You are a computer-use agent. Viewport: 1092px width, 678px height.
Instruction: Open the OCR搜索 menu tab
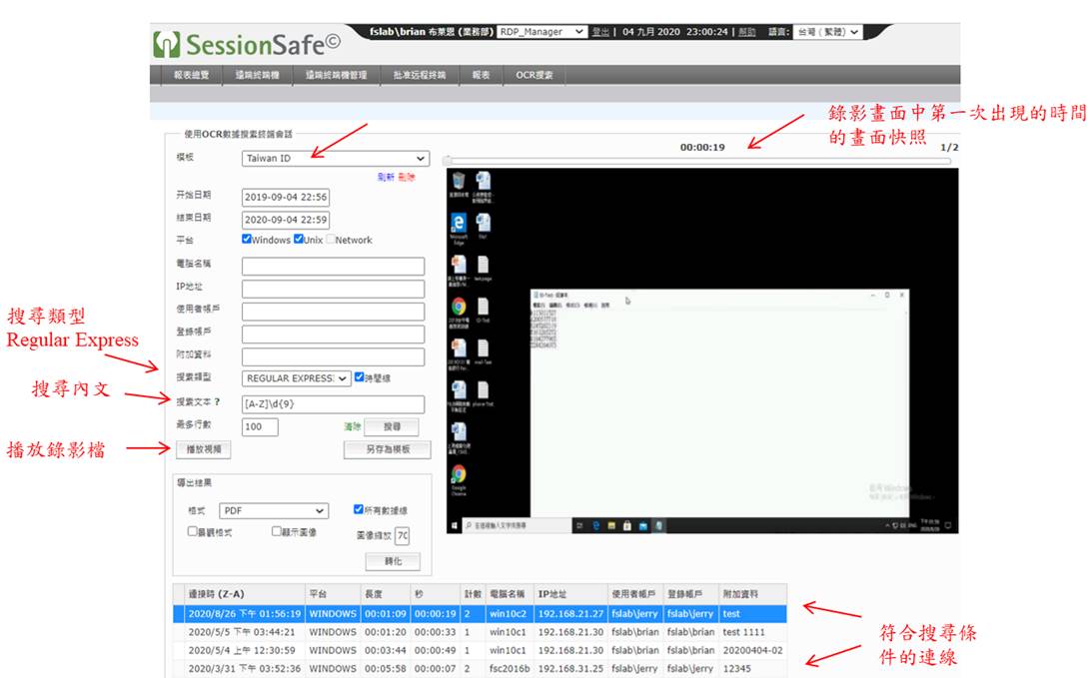click(x=534, y=75)
